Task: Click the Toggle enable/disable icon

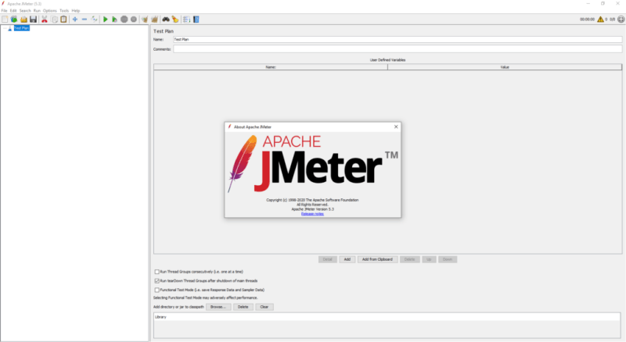Action: pos(94,20)
